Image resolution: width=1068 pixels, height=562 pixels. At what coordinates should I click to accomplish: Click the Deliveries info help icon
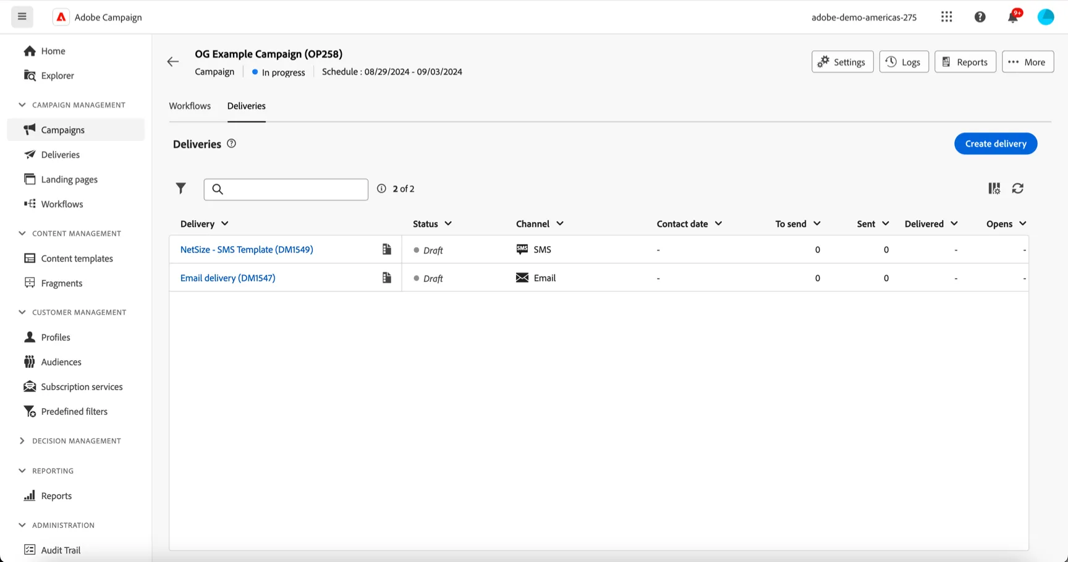coord(232,143)
